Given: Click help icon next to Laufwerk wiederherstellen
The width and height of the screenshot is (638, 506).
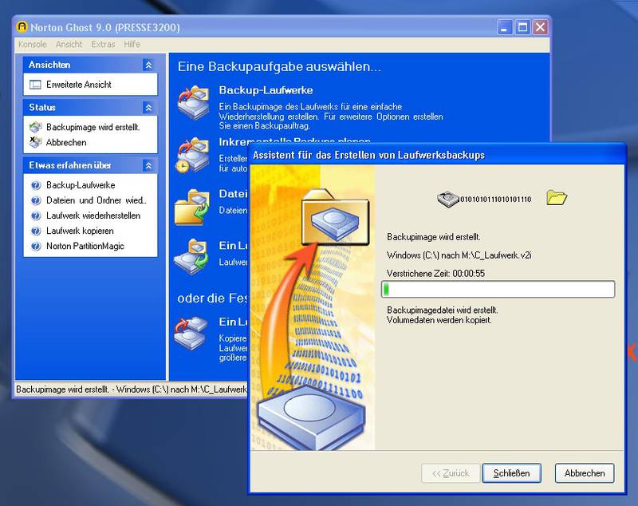Looking at the screenshot, I should point(36,215).
